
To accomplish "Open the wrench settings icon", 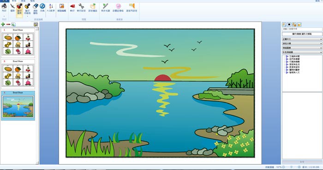I will 81,6.
